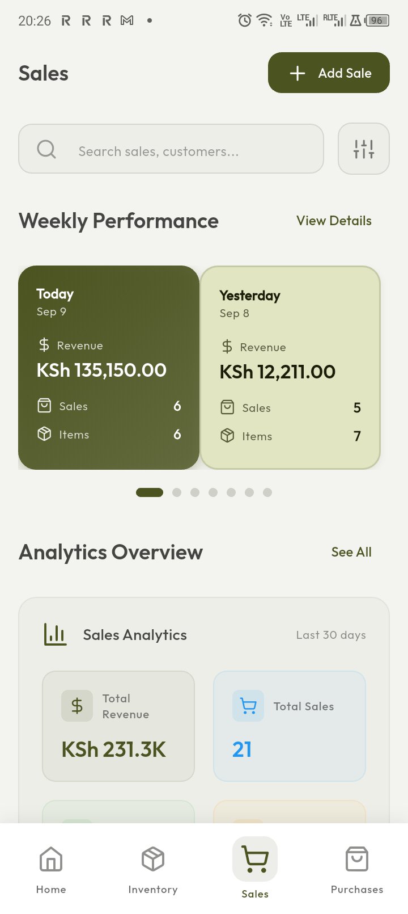This screenshot has height=914, width=408.
Task: Tap Yesterday's Sales bag icon
Action: tap(227, 407)
